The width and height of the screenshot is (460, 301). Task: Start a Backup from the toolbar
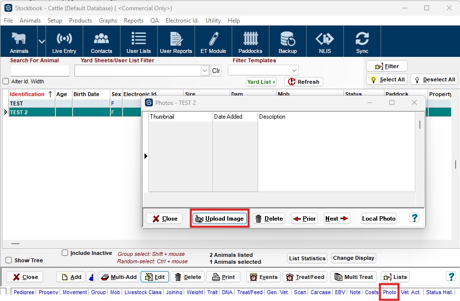click(288, 41)
